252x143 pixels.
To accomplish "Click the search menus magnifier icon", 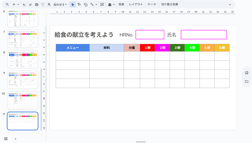I will point(7,5).
